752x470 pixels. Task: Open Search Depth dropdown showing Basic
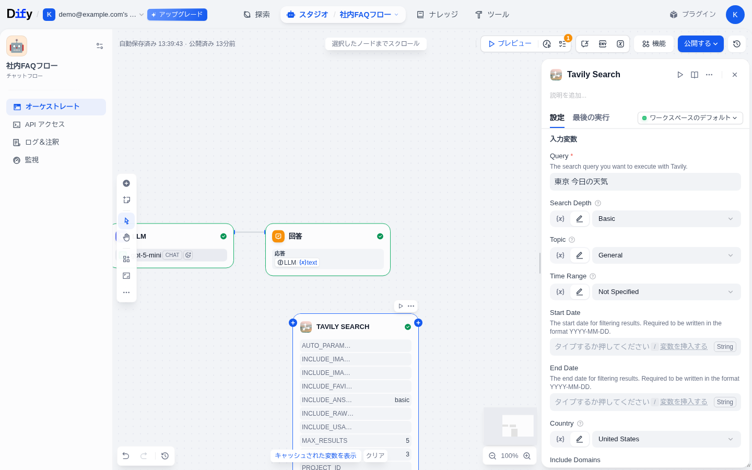pyautogui.click(x=666, y=219)
